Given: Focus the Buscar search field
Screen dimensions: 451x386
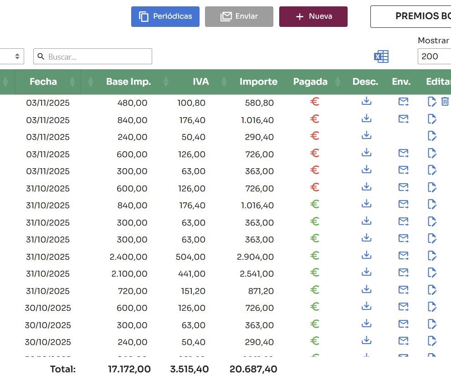Looking at the screenshot, I should coord(98,57).
